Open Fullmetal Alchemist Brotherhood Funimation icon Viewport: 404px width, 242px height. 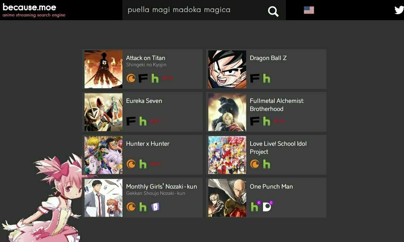click(x=254, y=121)
